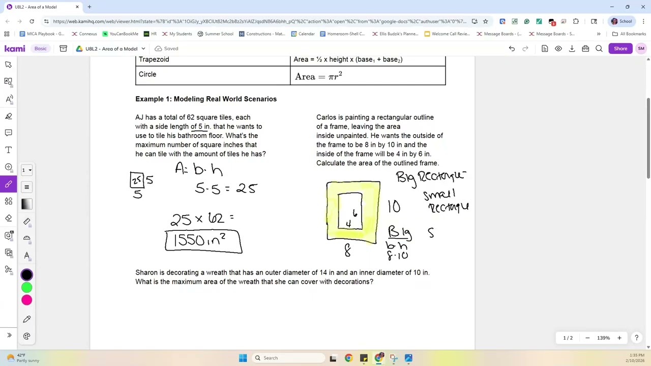651x366 pixels.
Task: Select the ruler drawing aid
Action: (26, 221)
